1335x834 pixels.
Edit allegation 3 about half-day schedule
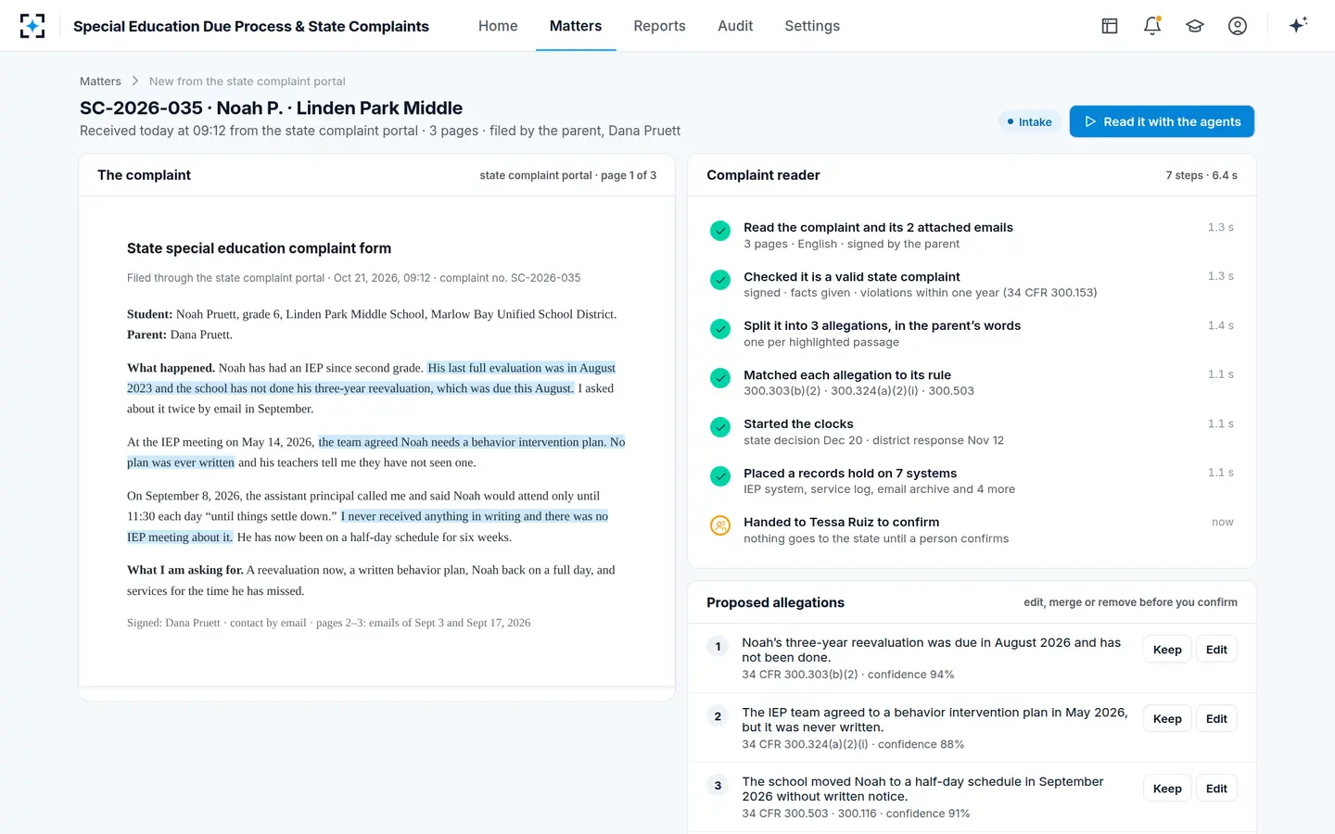tap(1216, 789)
